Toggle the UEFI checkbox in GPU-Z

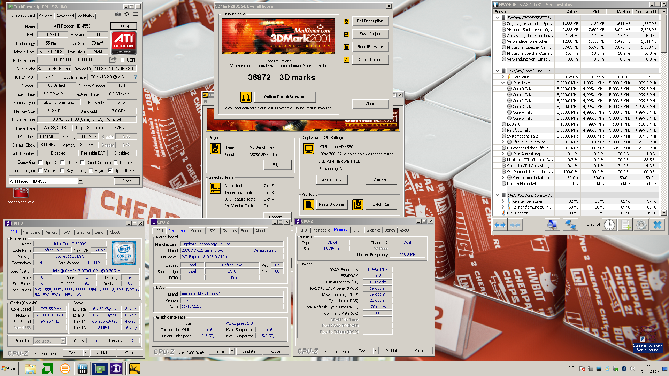(x=123, y=60)
